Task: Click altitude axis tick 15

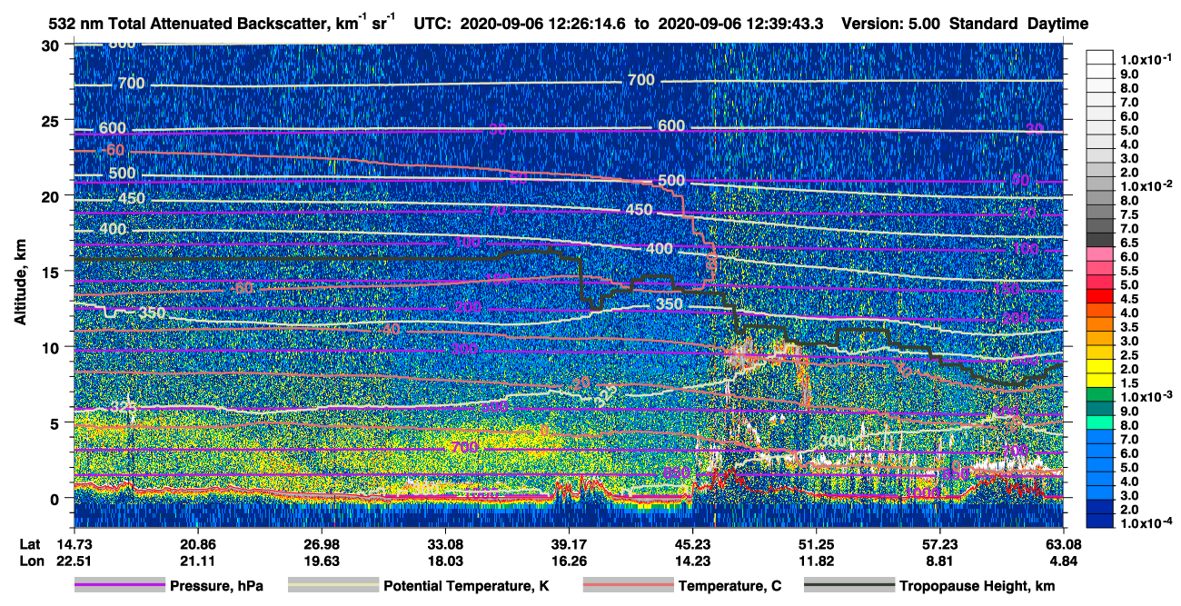Action: (x=53, y=272)
